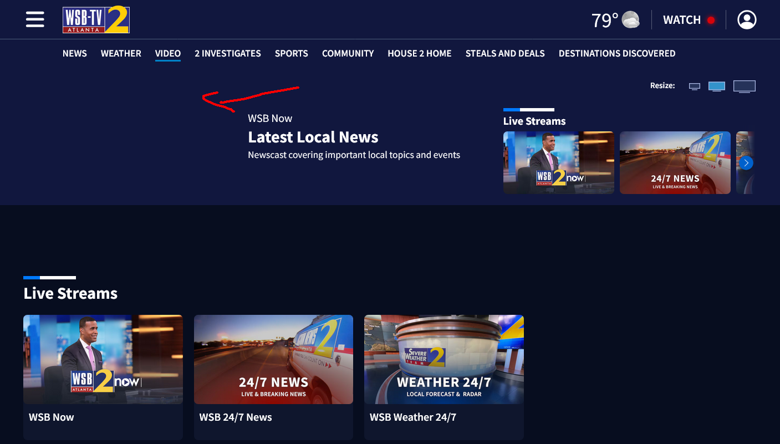This screenshot has width=780, height=444.
Task: Play the WSB Now thumbnail in the sidebar carousel
Action: pos(559,162)
